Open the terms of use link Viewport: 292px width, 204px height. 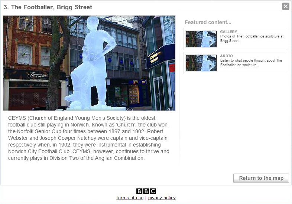[130, 198]
